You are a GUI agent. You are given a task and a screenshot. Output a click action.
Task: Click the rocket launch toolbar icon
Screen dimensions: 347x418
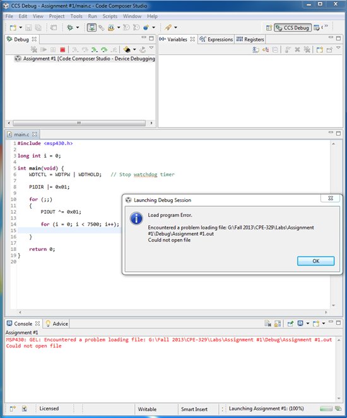pyautogui.click(x=168, y=28)
